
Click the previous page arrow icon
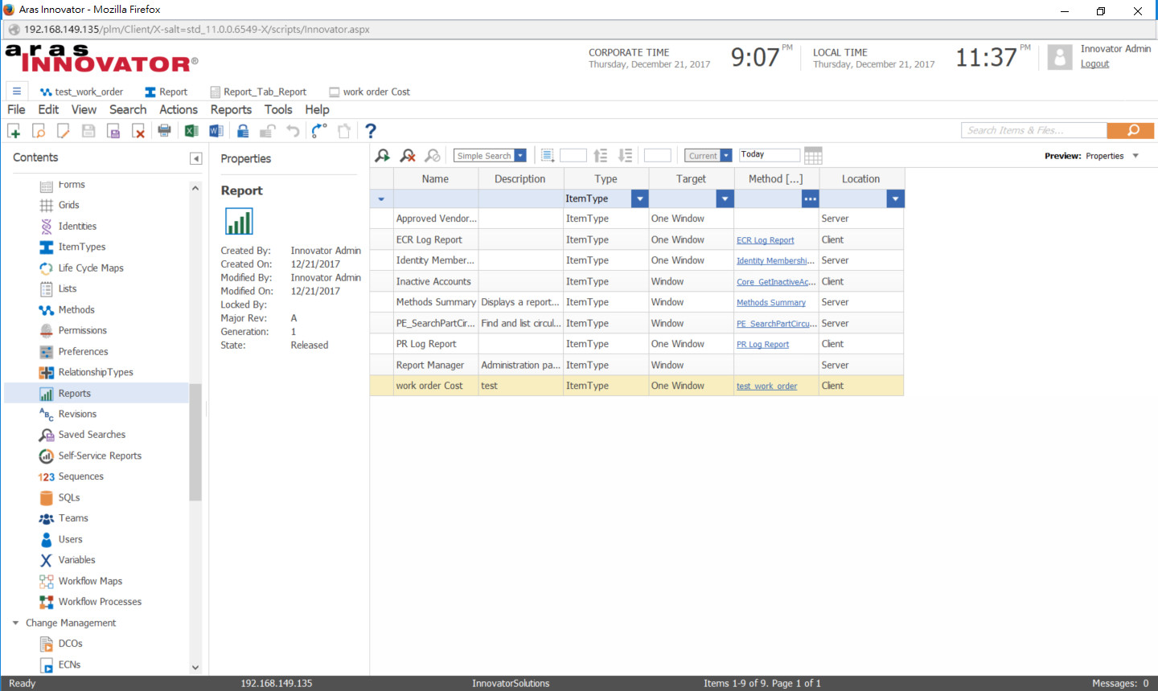pyautogui.click(x=601, y=155)
